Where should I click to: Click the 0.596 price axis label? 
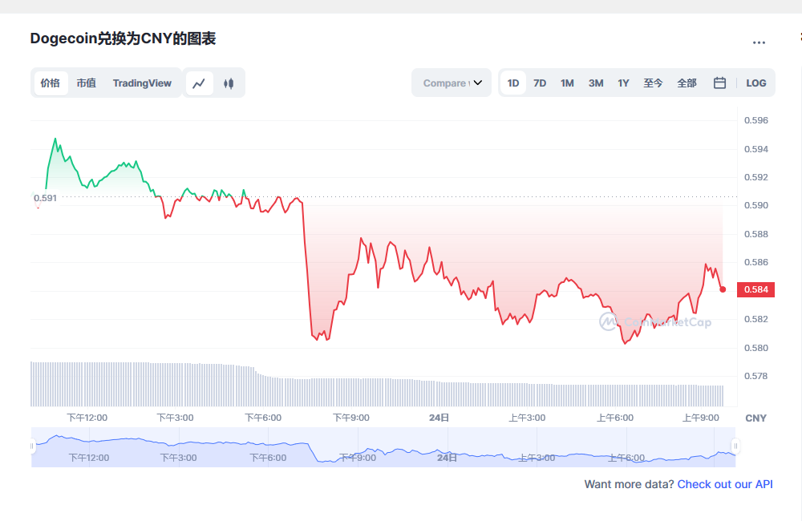(756, 121)
